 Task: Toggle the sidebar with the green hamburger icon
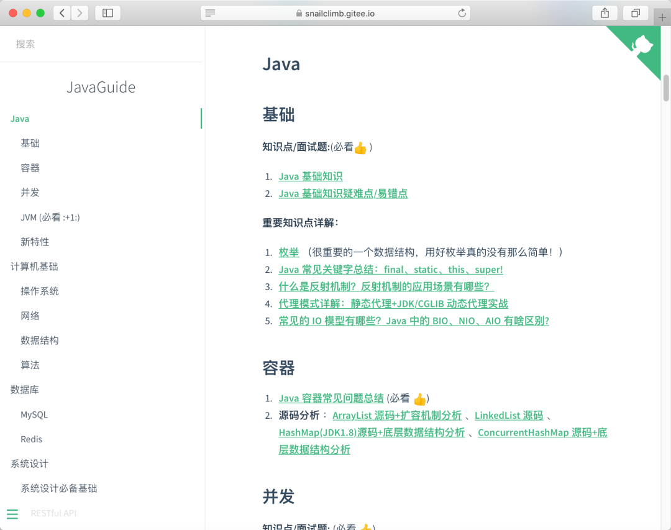pyautogui.click(x=12, y=514)
